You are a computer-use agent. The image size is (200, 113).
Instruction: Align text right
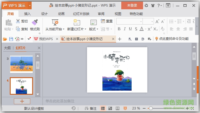185,29
